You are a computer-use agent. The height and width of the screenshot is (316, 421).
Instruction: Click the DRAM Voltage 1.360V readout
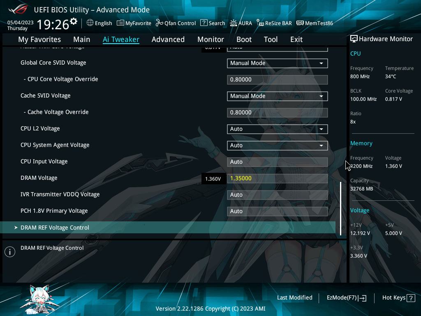point(213,179)
